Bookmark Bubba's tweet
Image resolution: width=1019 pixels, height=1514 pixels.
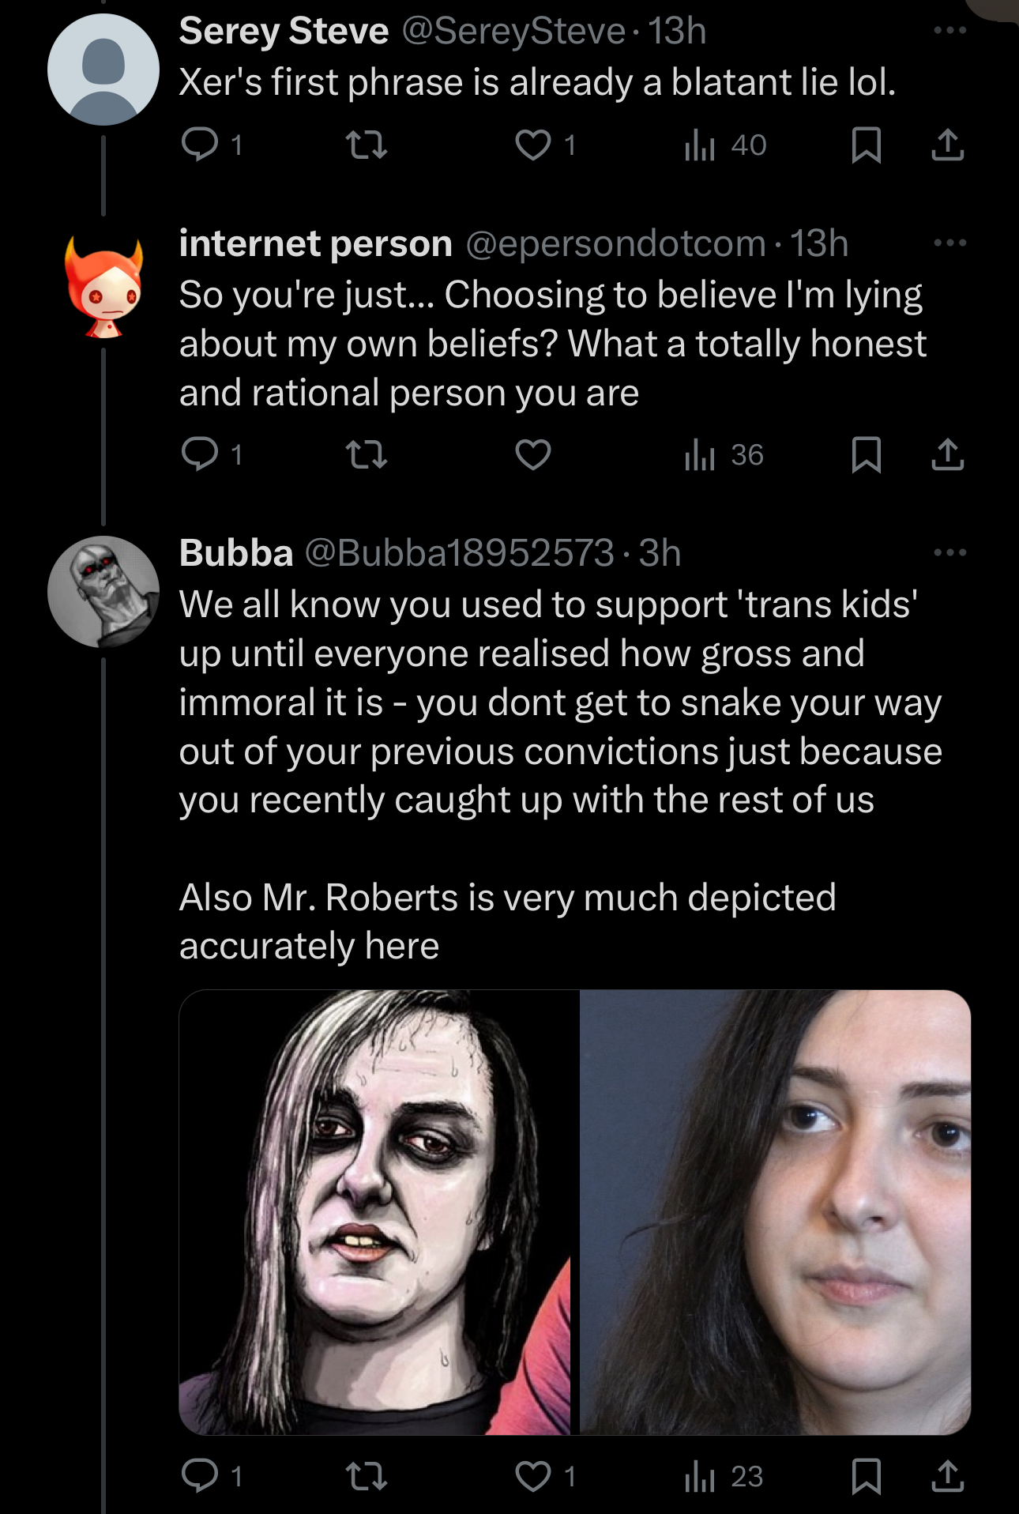tap(867, 1475)
